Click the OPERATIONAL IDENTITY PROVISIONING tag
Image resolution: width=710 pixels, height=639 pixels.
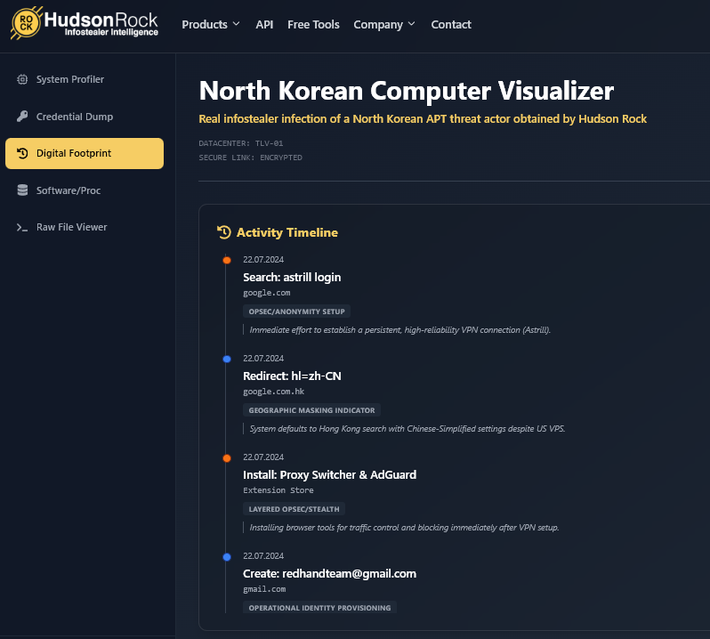point(319,608)
